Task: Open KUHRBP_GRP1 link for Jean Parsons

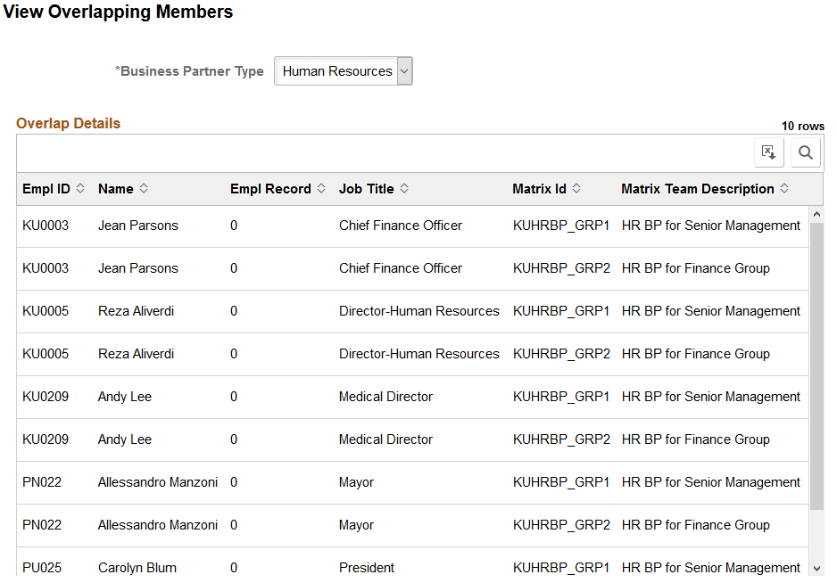Action: 561,226
